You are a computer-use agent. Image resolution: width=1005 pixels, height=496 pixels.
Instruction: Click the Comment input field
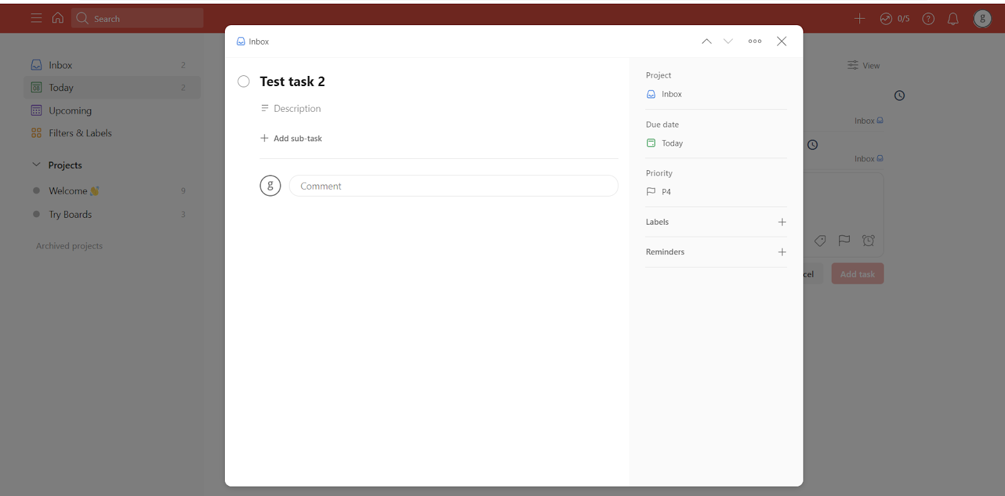(x=454, y=186)
